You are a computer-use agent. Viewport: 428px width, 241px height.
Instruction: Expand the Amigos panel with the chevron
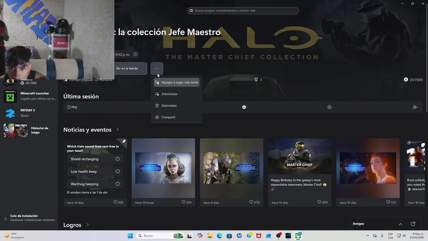pos(400,224)
